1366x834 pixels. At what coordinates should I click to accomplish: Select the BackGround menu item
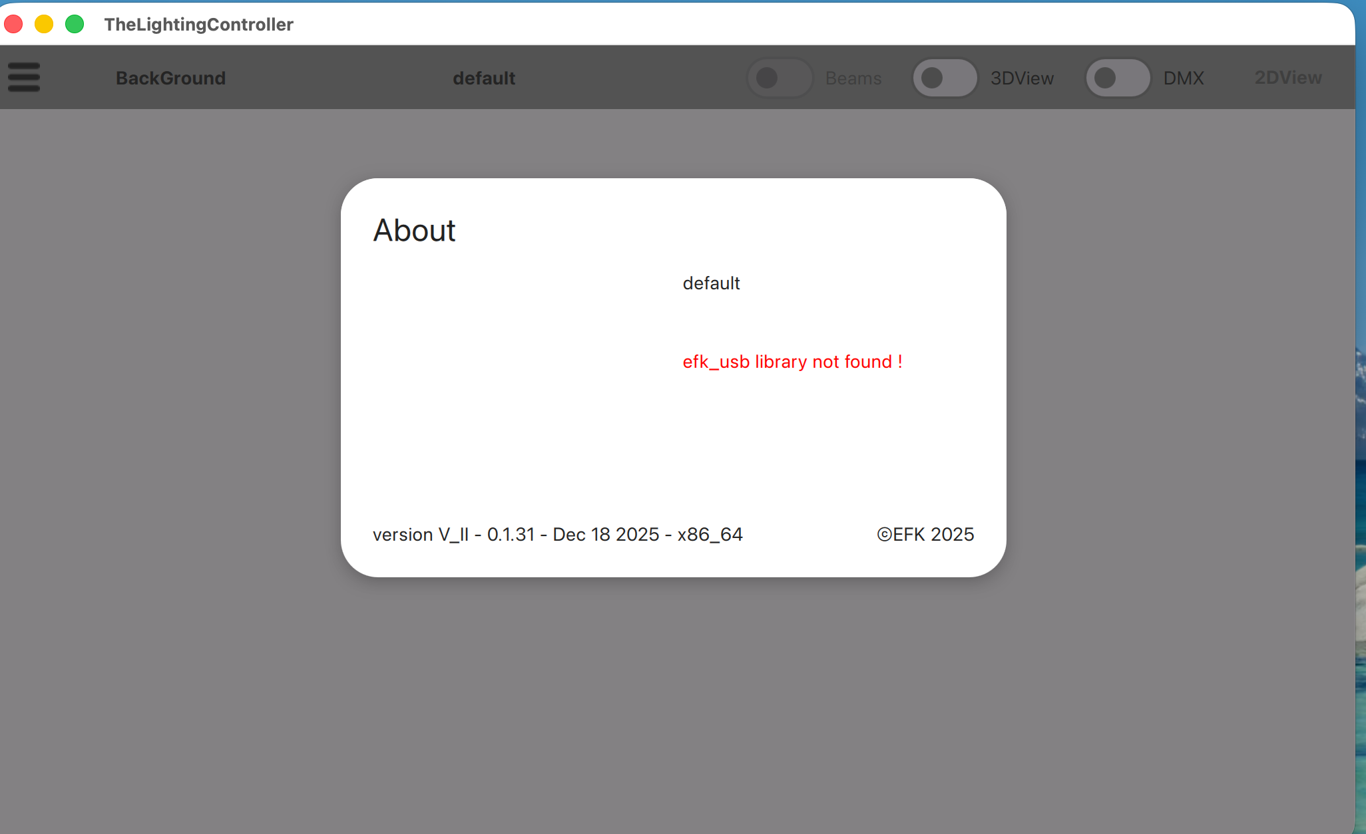click(x=170, y=77)
